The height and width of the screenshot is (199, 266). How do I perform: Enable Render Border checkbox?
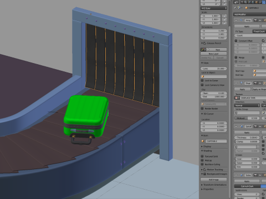pos(202,108)
